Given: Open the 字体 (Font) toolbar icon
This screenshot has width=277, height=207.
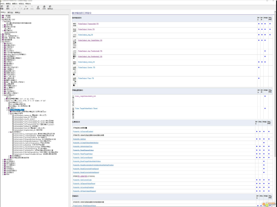Looking at the screenshot, I should pos(38,7).
